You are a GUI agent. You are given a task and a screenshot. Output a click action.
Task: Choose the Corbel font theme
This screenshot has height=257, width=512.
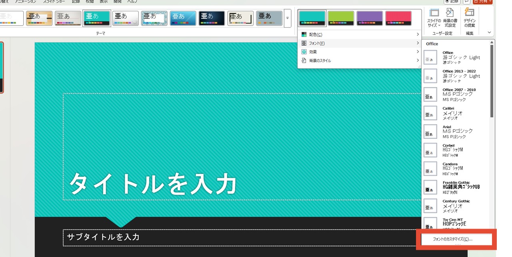[456, 150]
